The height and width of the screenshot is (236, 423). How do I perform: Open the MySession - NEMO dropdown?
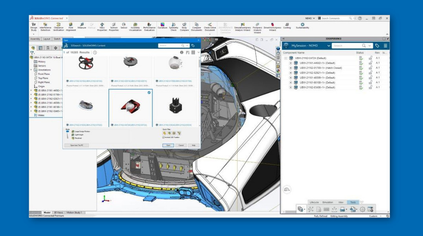(x=328, y=46)
